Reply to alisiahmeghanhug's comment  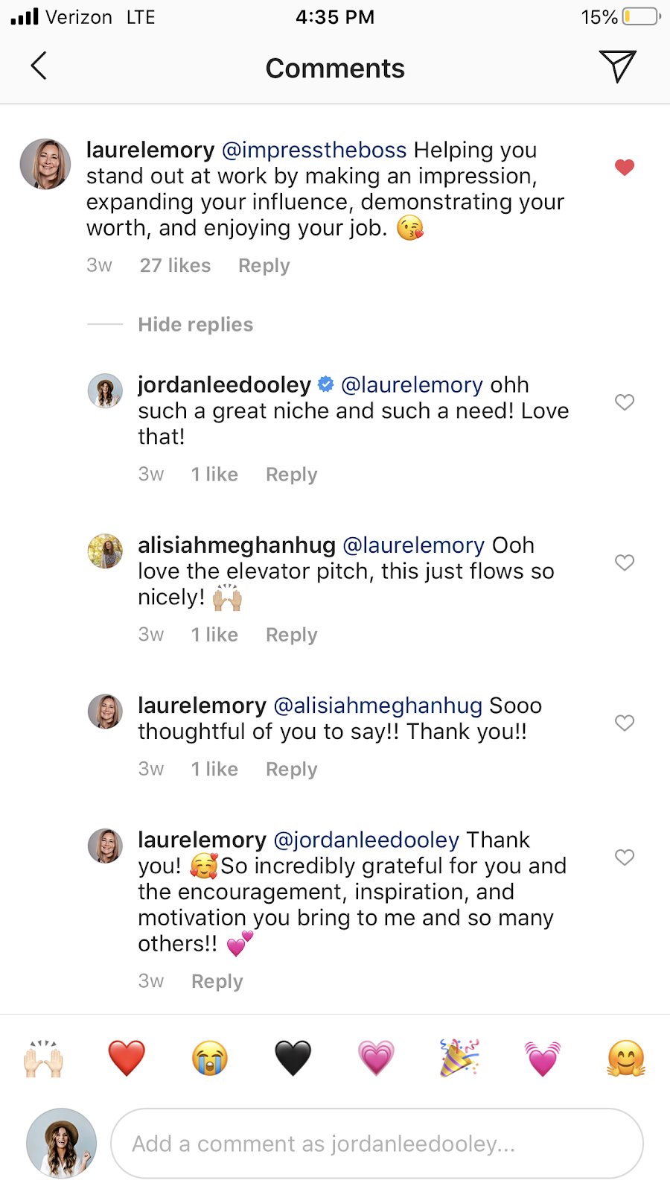292,635
